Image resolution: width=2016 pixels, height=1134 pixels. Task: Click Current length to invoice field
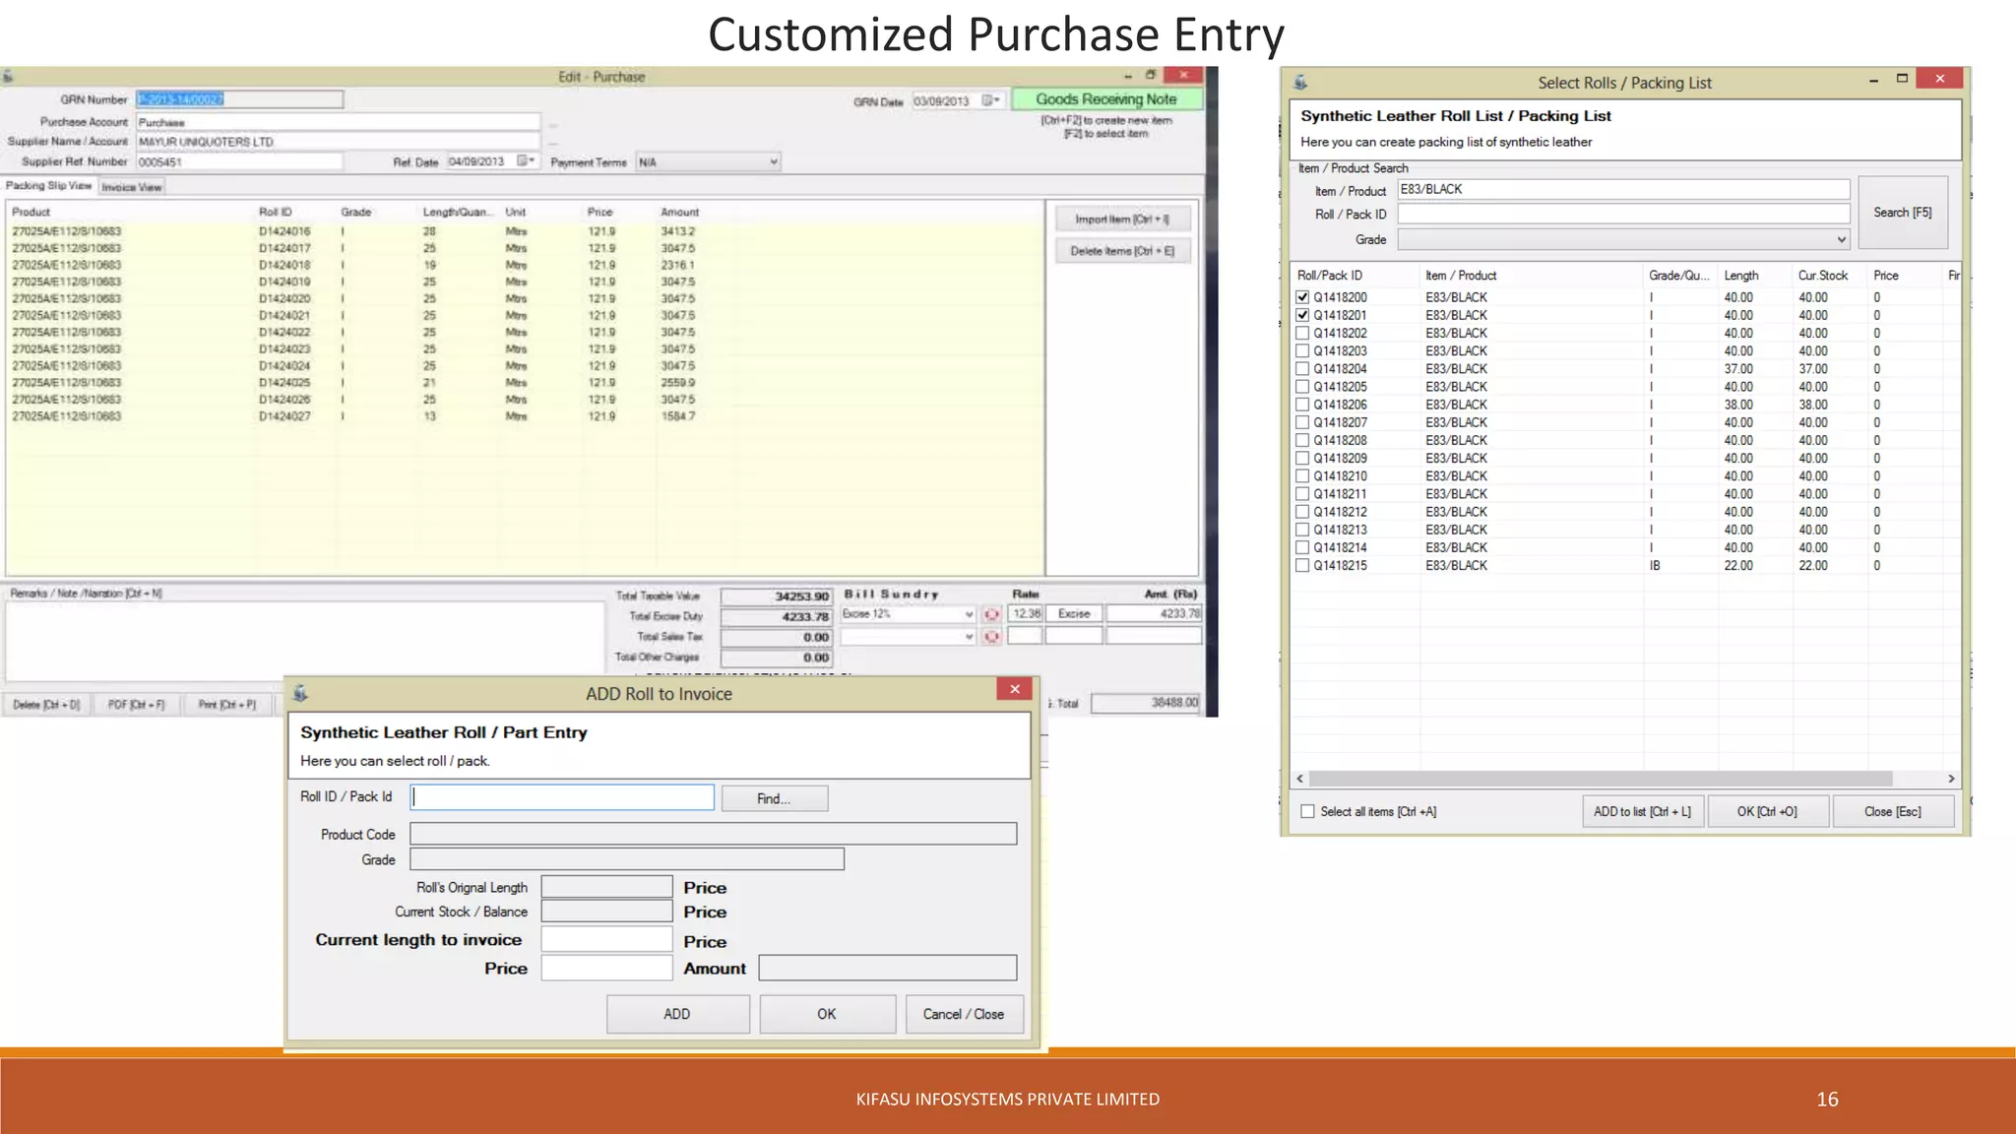click(606, 940)
